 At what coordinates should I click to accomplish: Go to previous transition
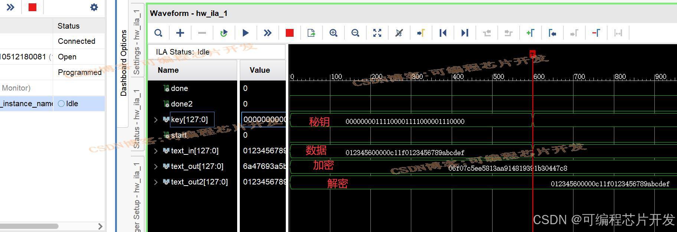pyautogui.click(x=487, y=33)
